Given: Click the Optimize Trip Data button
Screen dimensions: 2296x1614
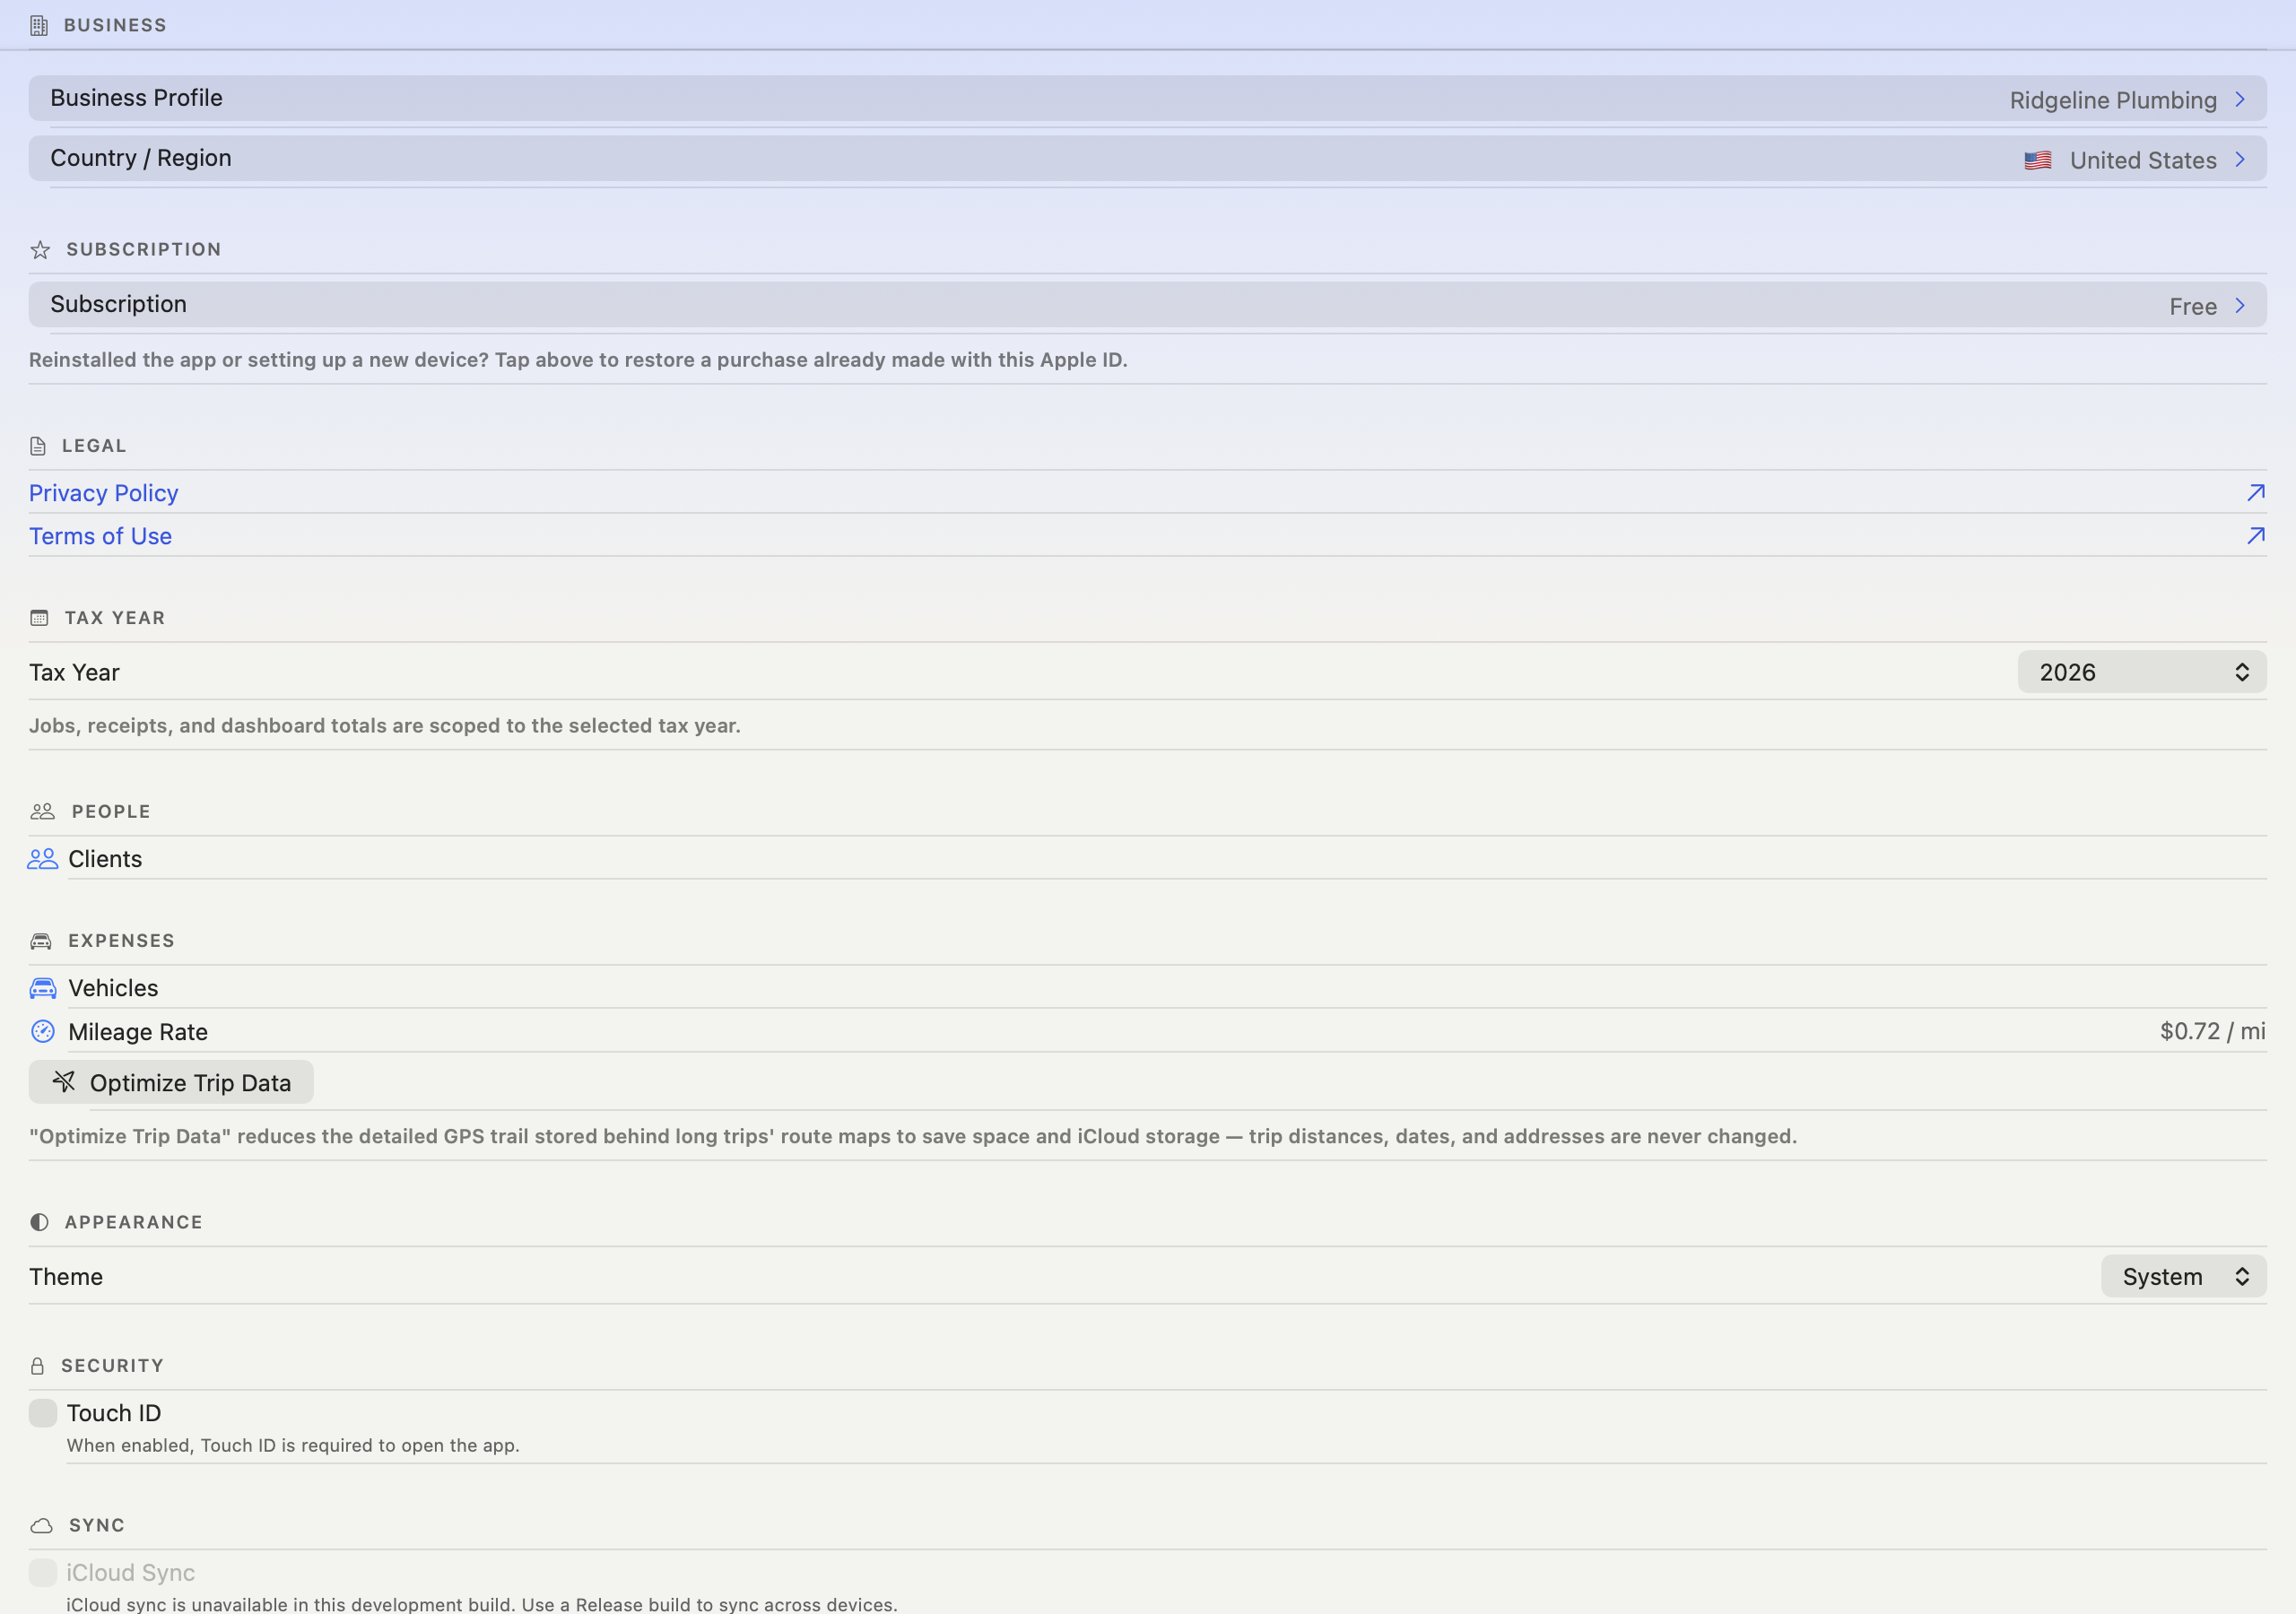Looking at the screenshot, I should click(171, 1082).
